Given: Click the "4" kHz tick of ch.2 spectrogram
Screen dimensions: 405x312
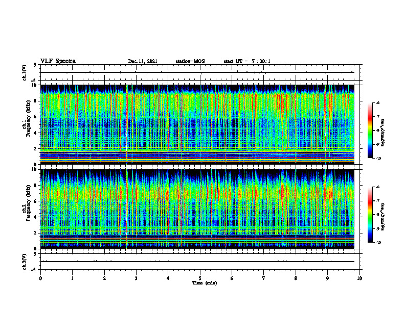Looking at the screenshot, I should coord(36,217).
